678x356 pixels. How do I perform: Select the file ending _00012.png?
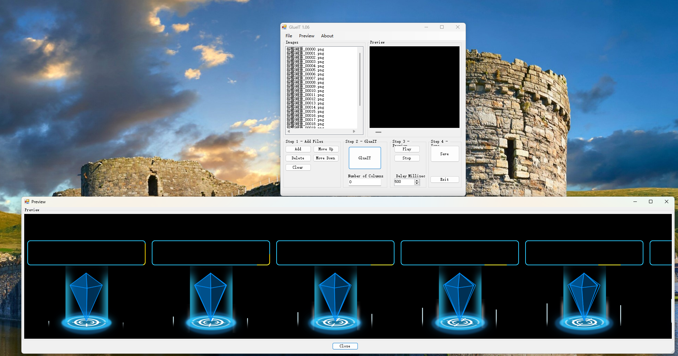pyautogui.click(x=306, y=99)
